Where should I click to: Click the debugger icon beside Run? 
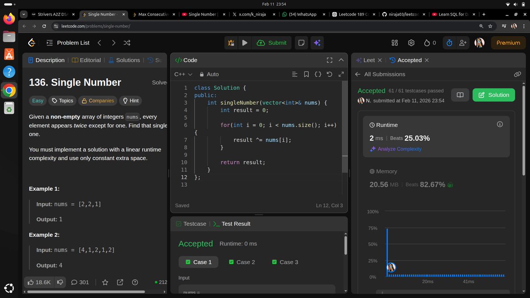point(231,43)
